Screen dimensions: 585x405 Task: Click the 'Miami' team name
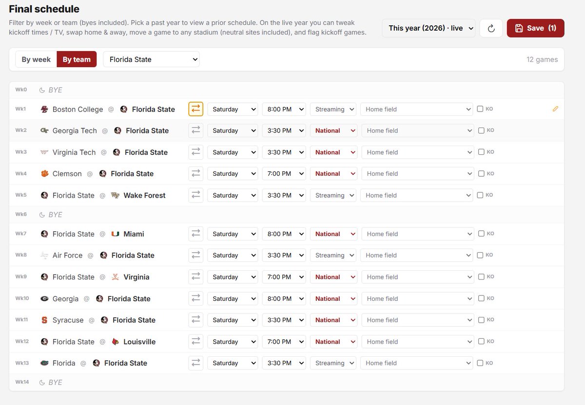[134, 234]
